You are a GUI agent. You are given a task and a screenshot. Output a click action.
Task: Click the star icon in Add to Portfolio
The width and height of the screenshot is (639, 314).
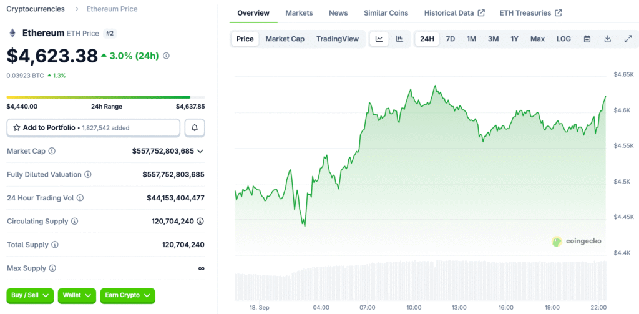(17, 127)
